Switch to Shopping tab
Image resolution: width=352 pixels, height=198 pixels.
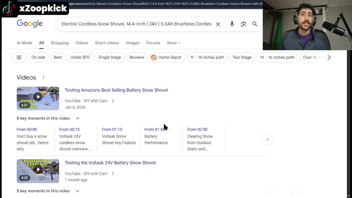pos(59,43)
